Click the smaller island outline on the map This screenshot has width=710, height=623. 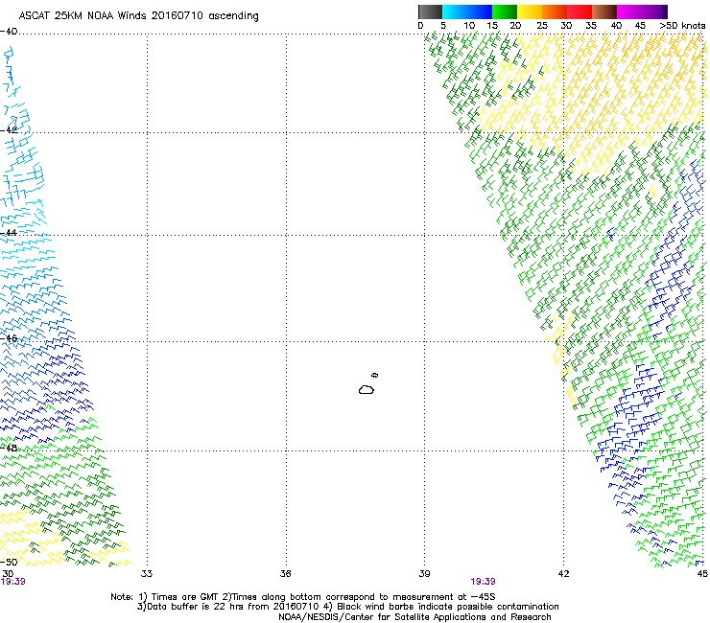[374, 375]
